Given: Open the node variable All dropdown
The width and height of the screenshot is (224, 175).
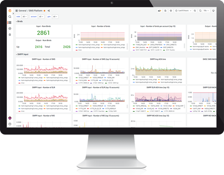Looking at the screenshot, I should [x=25, y=17].
